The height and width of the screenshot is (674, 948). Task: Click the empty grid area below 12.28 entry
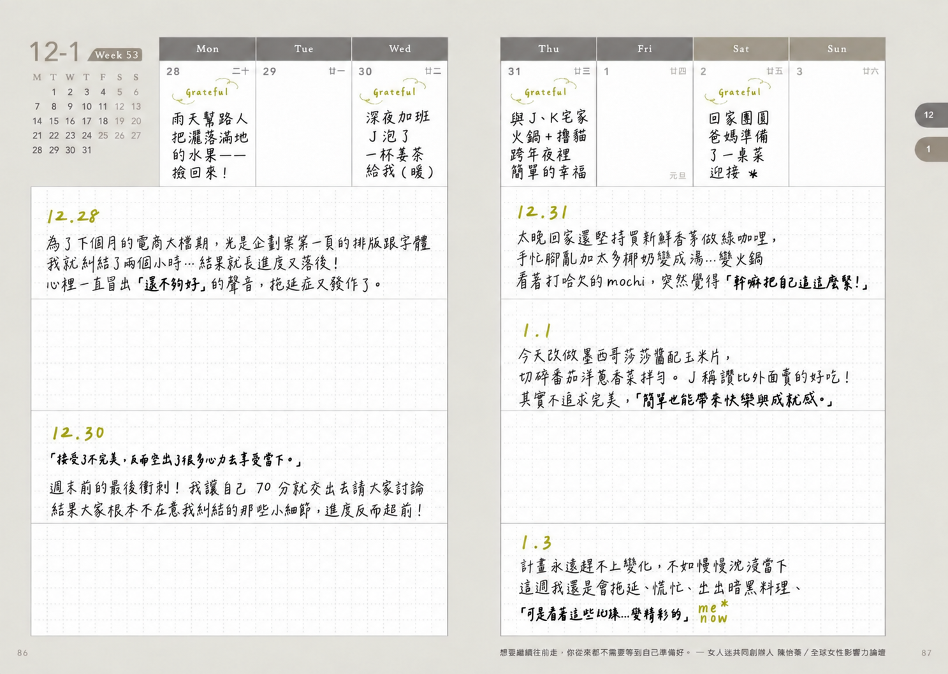click(239, 355)
